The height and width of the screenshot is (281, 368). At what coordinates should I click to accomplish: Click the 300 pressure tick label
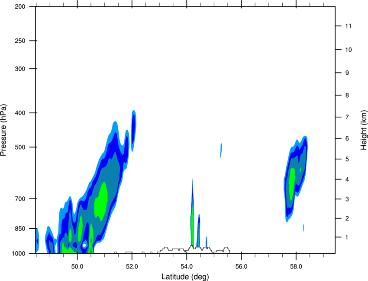click(x=20, y=69)
